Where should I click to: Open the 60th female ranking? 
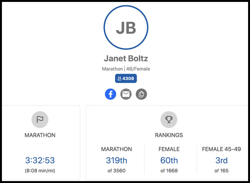tap(169, 160)
